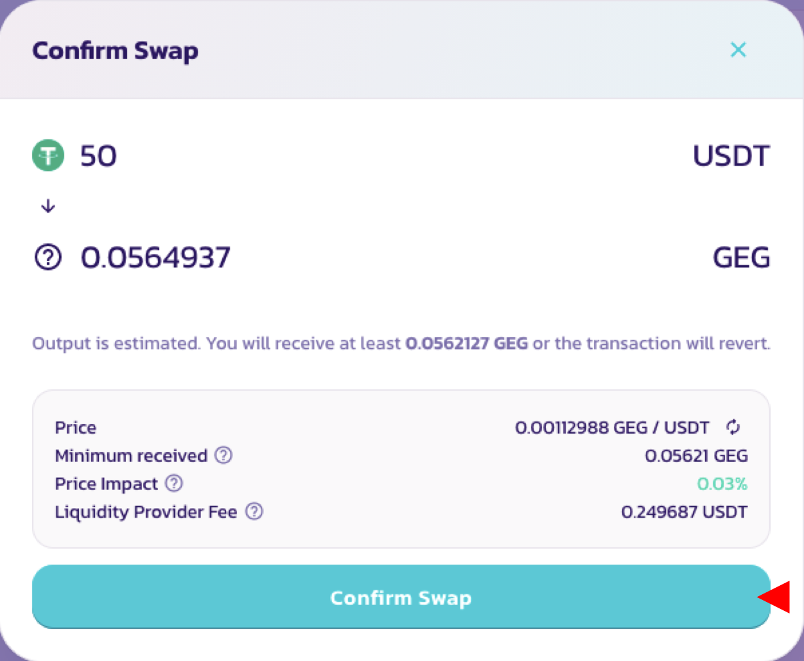The width and height of the screenshot is (804, 661).
Task: Close the Confirm Swap dialog
Action: 738,49
